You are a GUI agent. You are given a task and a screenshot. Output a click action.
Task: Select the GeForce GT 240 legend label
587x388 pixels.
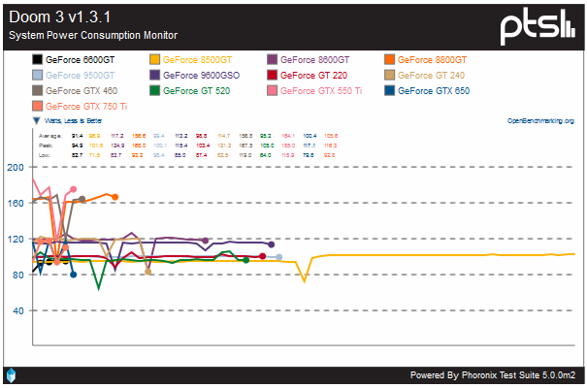tap(431, 76)
